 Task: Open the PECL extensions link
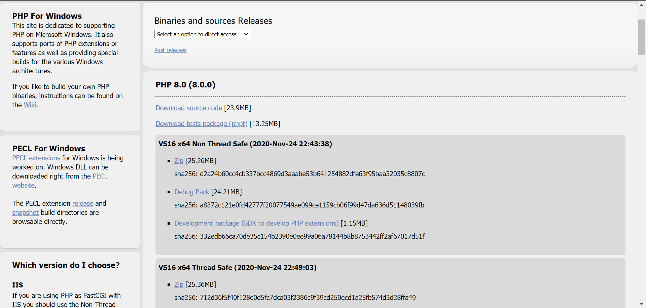36,158
